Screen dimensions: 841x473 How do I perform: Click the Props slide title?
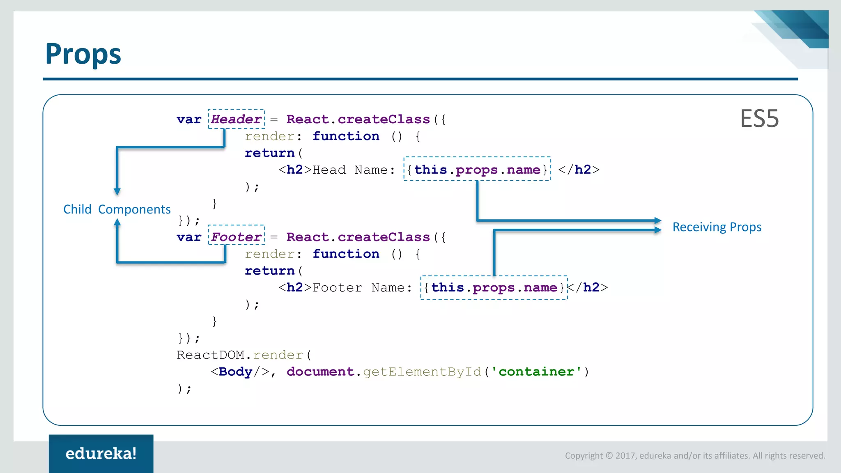tap(83, 54)
